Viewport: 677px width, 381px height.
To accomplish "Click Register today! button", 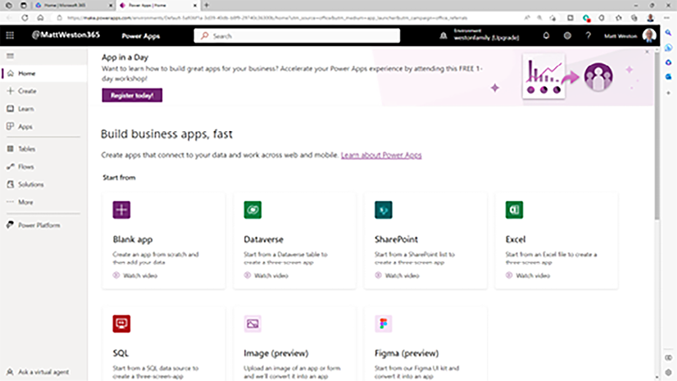I will click(x=132, y=95).
